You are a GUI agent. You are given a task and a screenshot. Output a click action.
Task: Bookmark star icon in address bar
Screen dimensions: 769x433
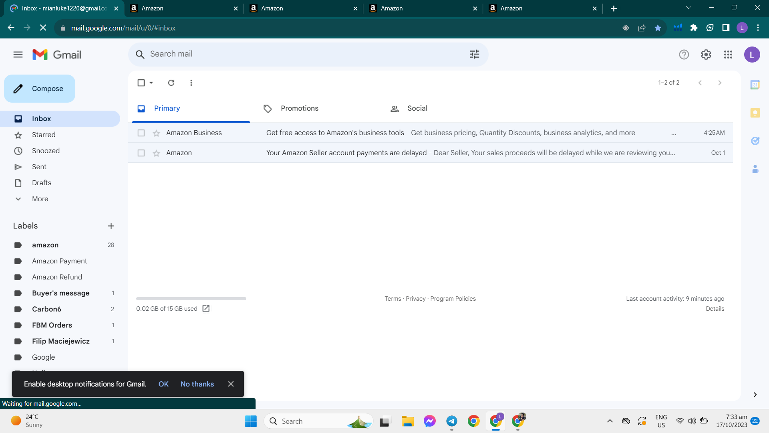pyautogui.click(x=658, y=28)
